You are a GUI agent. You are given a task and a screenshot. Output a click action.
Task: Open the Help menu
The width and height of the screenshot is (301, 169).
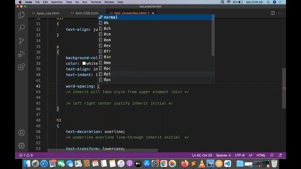click(x=120, y=2)
